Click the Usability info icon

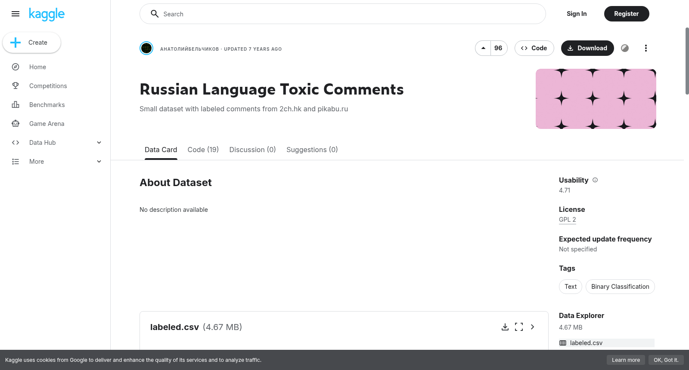[595, 180]
